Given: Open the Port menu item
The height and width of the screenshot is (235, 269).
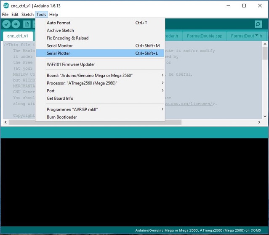Looking at the screenshot, I should click(100, 91).
